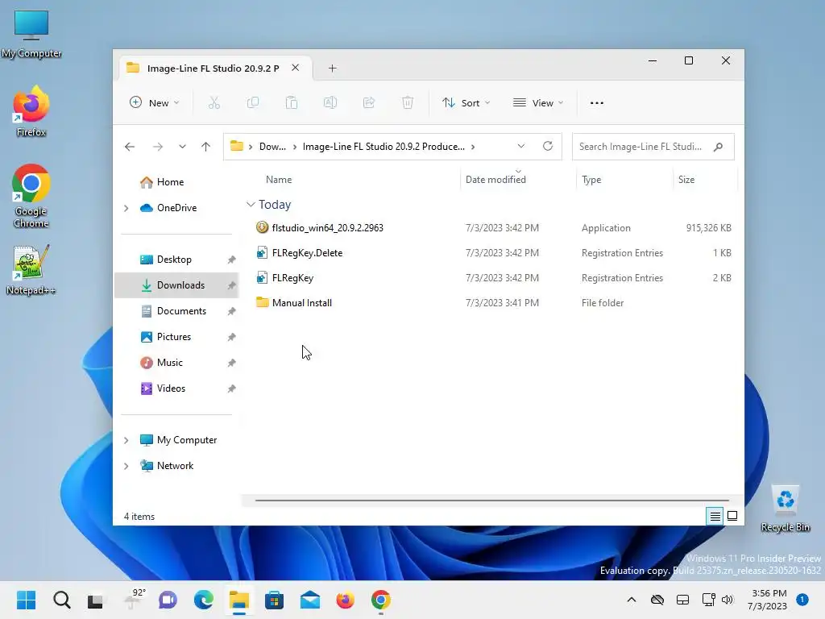Close the Image-Line FL Studio tab
This screenshot has width=825, height=619.
tap(296, 68)
